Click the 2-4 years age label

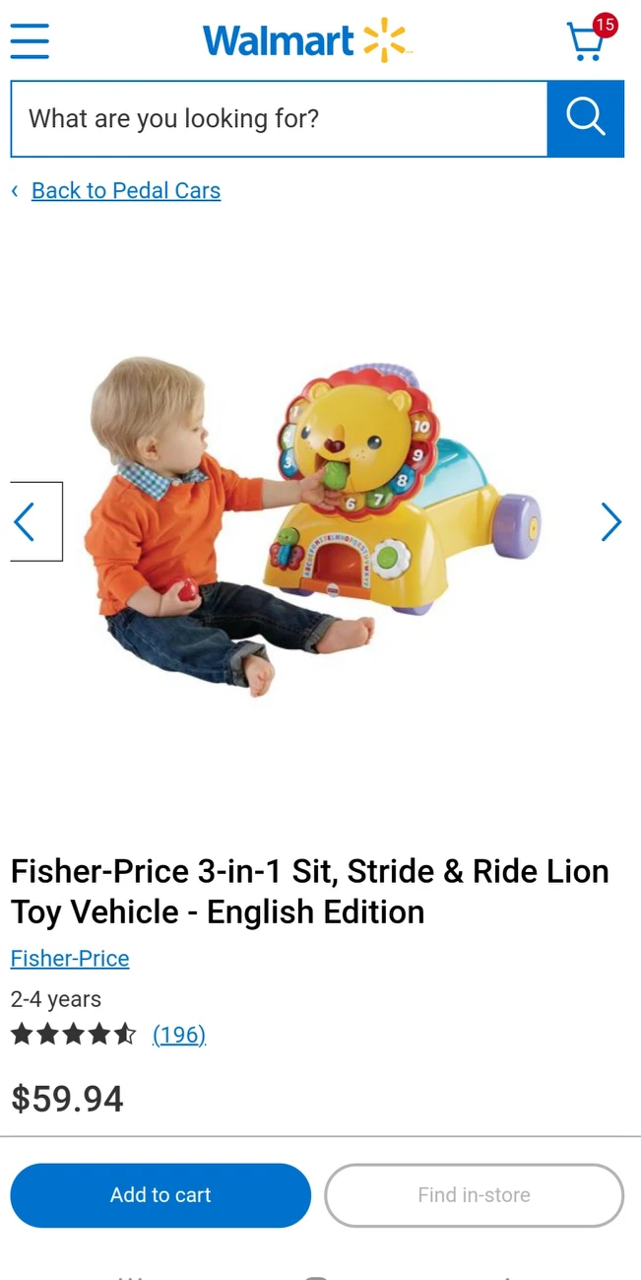tap(56, 999)
